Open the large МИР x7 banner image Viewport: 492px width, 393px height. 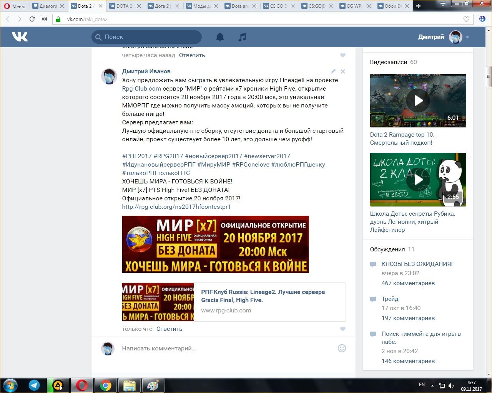[215, 244]
